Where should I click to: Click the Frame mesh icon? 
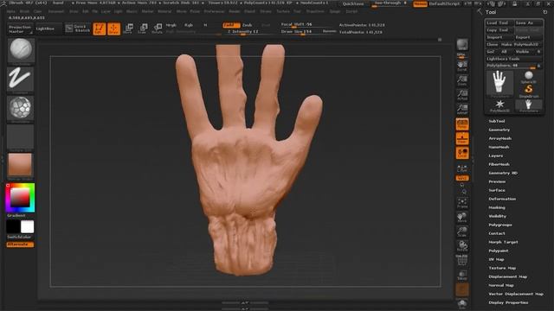click(x=462, y=203)
